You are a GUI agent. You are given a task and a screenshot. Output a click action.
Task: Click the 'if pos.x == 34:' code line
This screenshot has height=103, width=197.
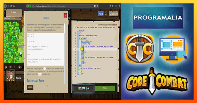[x=85, y=44]
